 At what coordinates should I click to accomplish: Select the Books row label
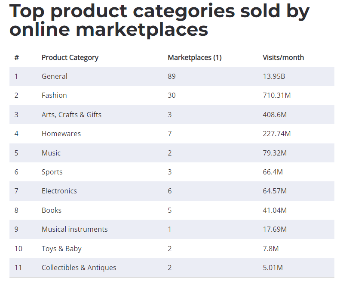click(52, 210)
